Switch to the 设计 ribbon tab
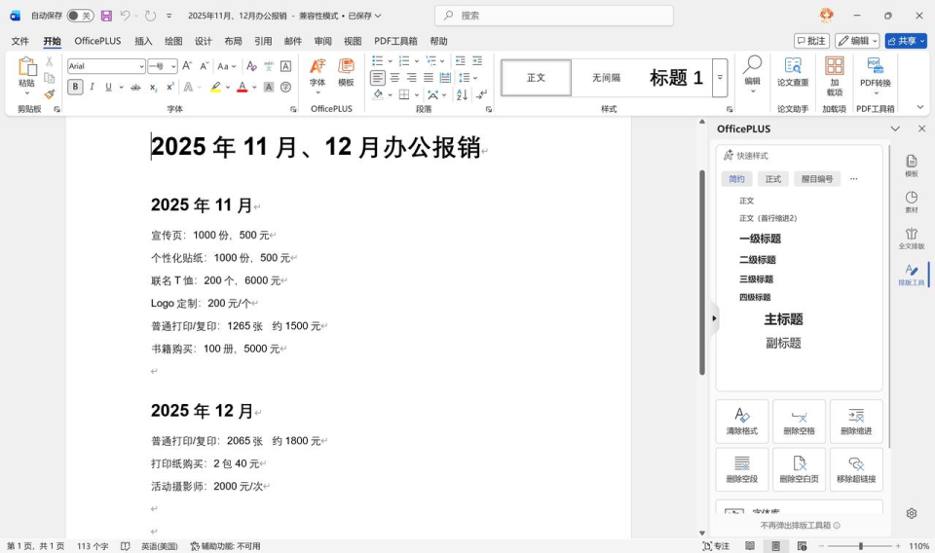 coord(203,41)
